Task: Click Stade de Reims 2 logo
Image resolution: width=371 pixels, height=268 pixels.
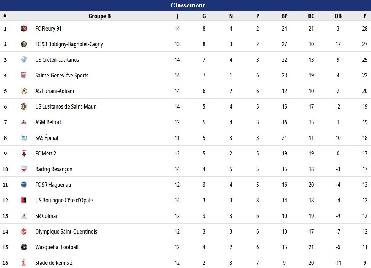Action: tap(24, 263)
